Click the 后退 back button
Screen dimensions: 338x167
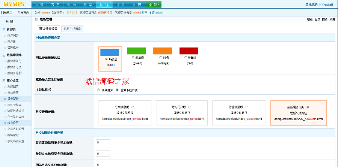coord(317,19)
